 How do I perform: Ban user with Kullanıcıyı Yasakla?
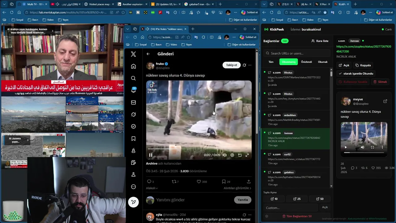(353, 82)
